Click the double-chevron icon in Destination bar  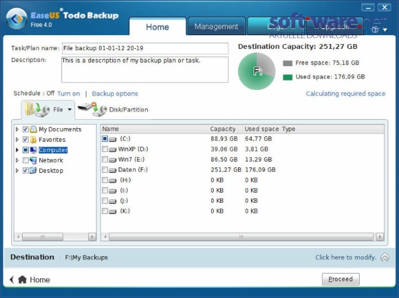(x=385, y=257)
